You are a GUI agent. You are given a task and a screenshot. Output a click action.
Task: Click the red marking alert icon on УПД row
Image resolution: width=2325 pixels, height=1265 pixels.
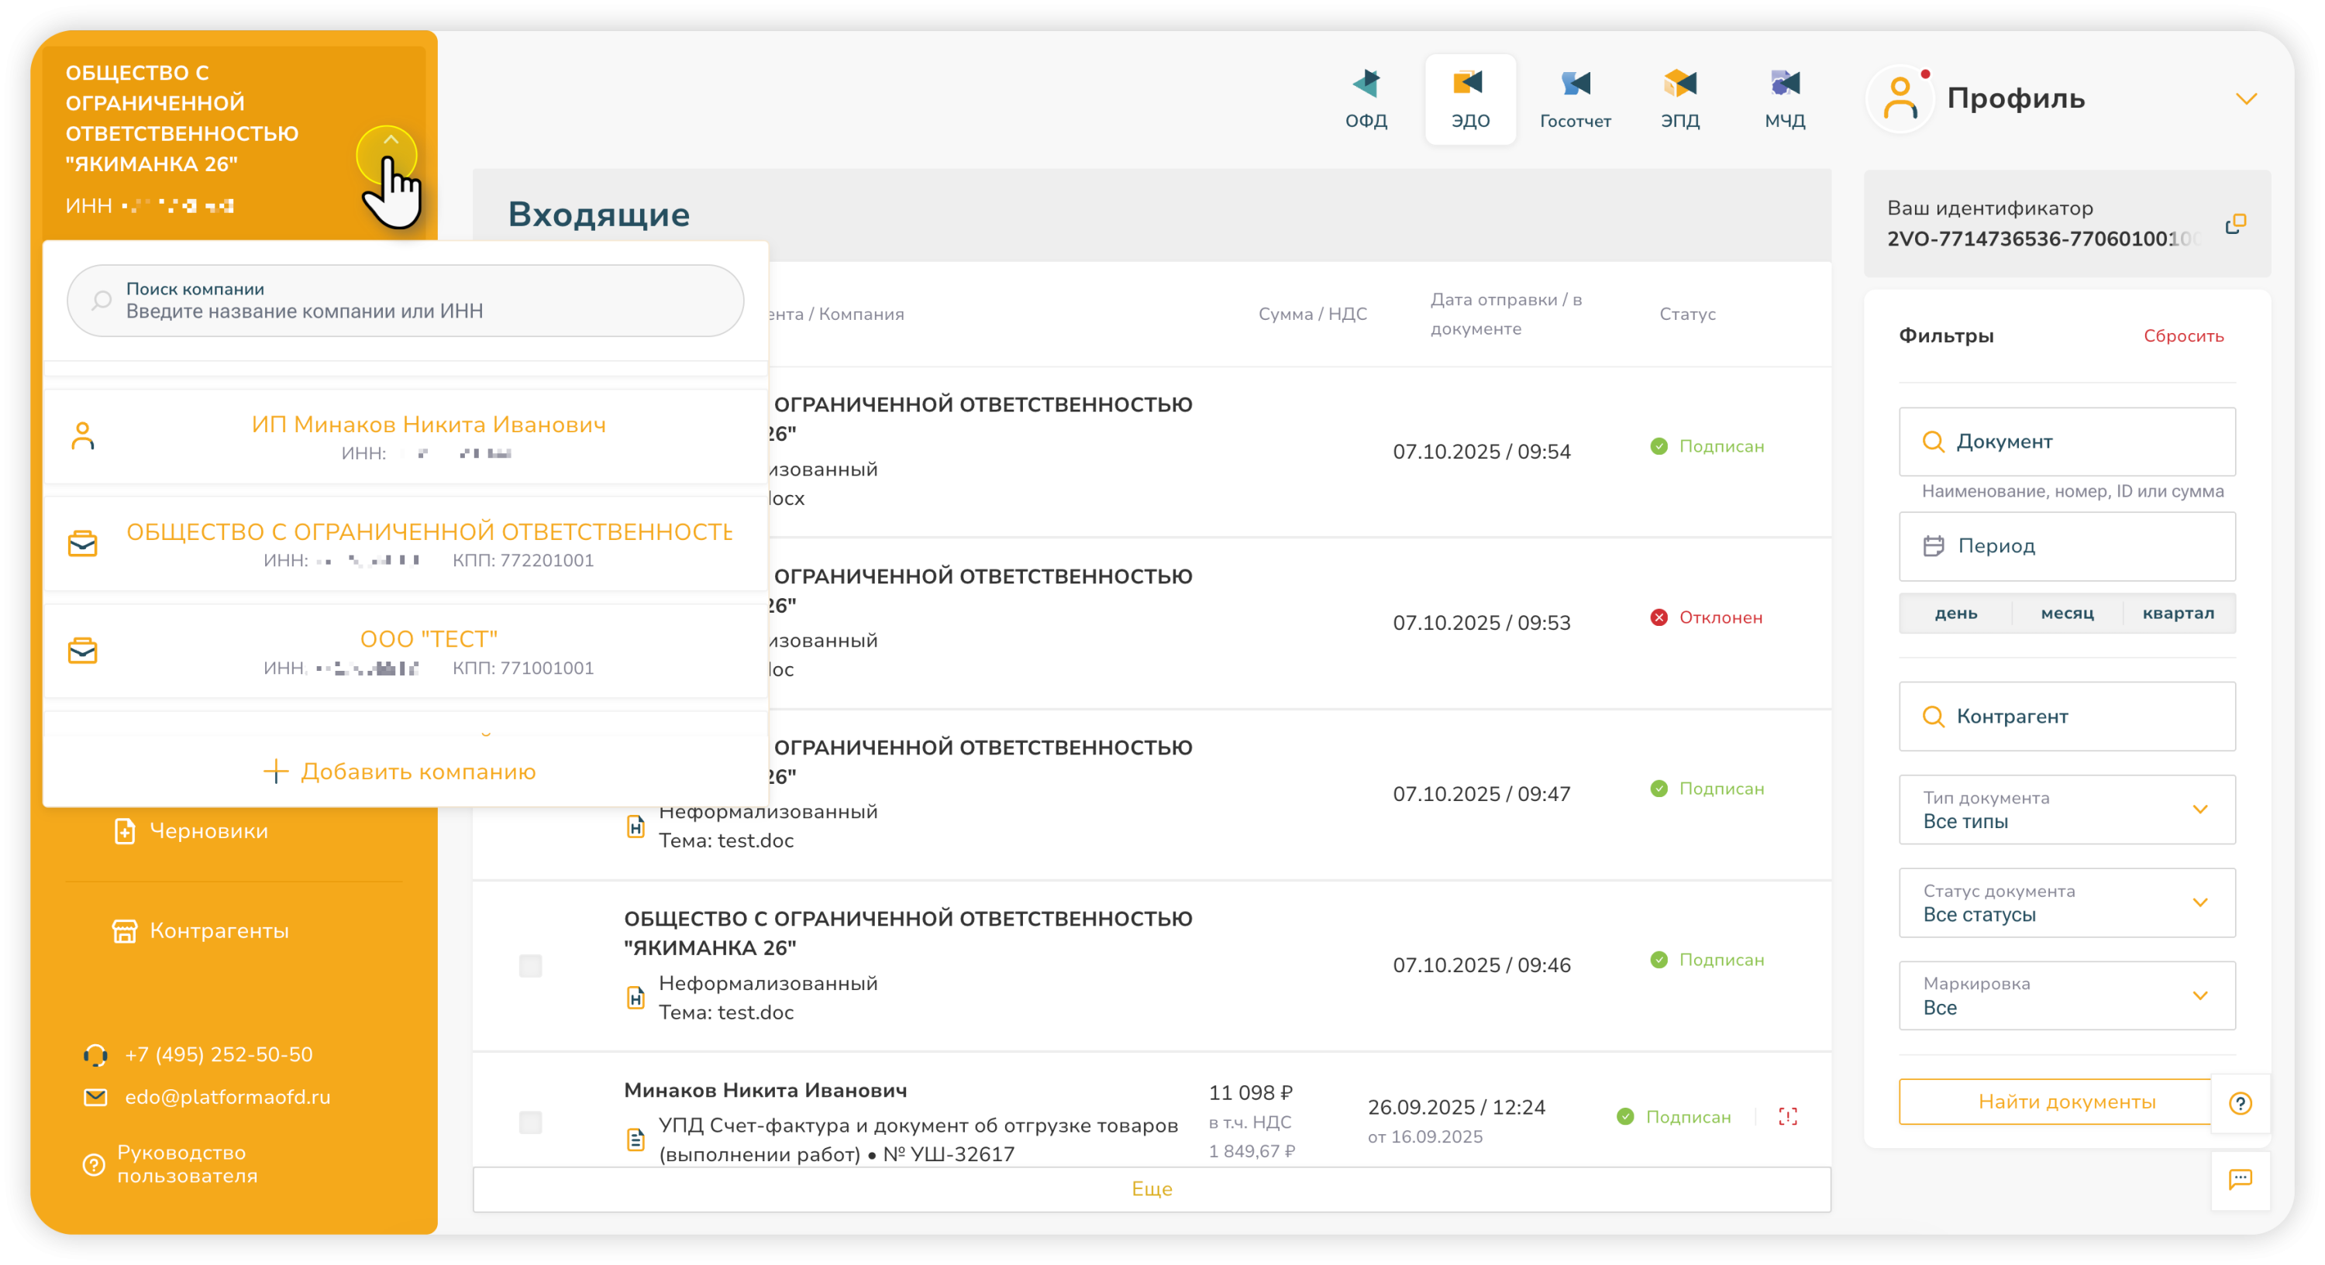click(1787, 1116)
